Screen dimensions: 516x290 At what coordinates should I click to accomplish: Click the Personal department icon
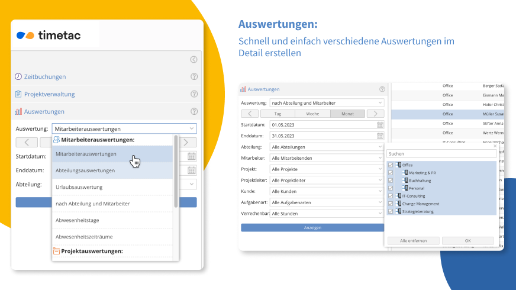[405, 188]
